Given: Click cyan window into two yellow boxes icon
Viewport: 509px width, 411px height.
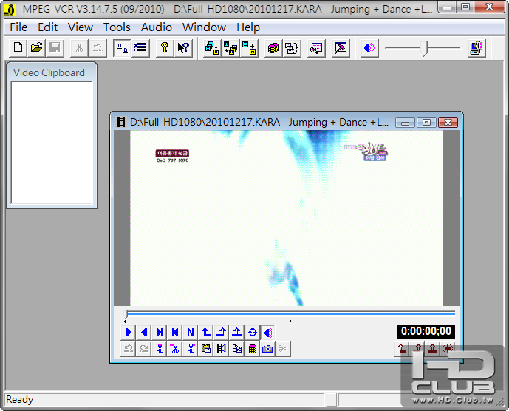Looking at the screenshot, I should click(230, 48).
